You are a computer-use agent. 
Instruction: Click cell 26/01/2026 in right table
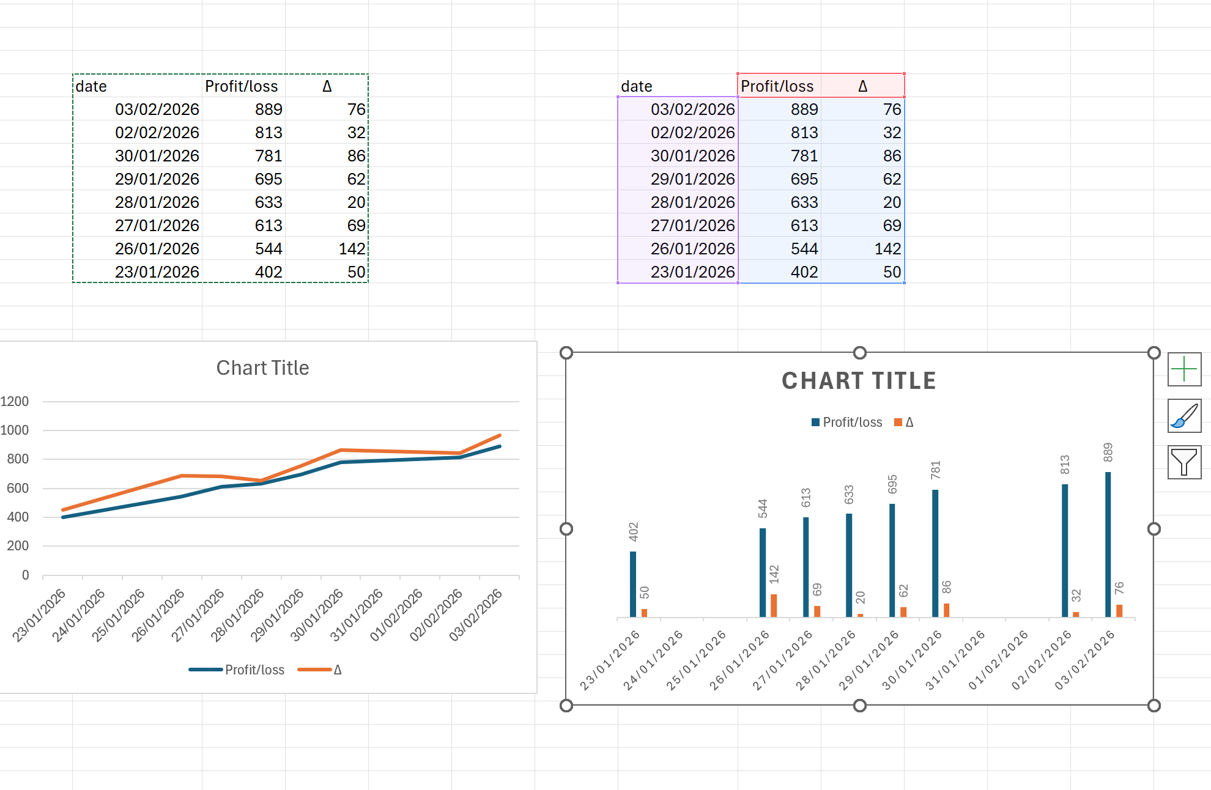[678, 248]
